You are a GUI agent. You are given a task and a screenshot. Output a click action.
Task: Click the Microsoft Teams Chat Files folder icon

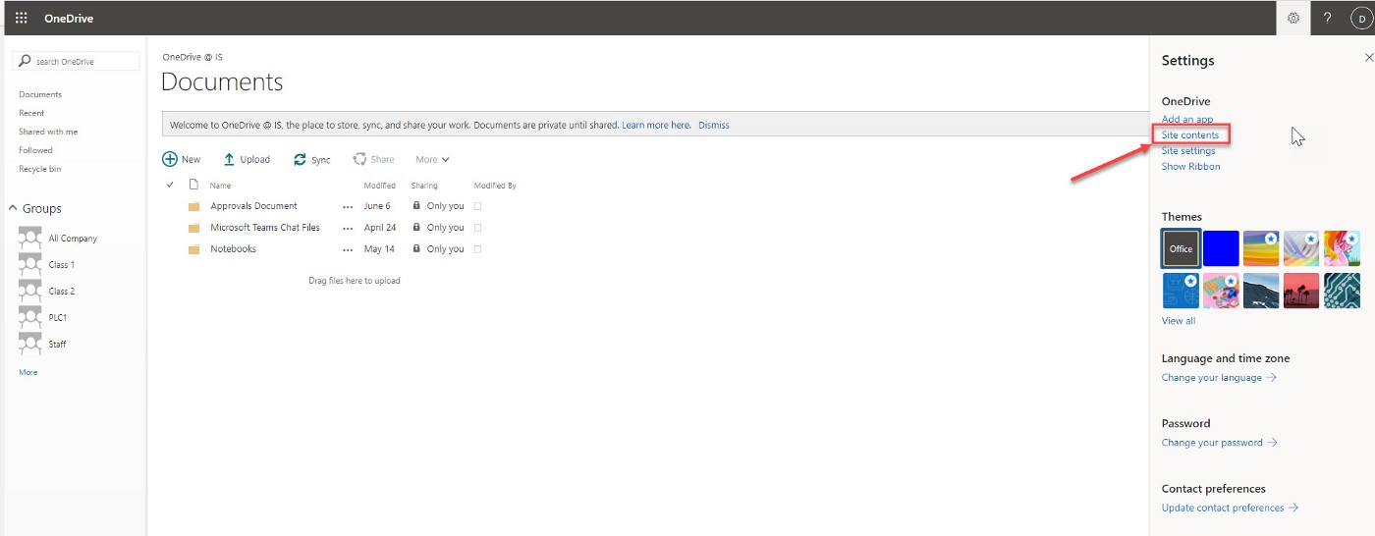pos(193,228)
